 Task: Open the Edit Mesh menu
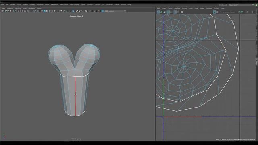54,4
